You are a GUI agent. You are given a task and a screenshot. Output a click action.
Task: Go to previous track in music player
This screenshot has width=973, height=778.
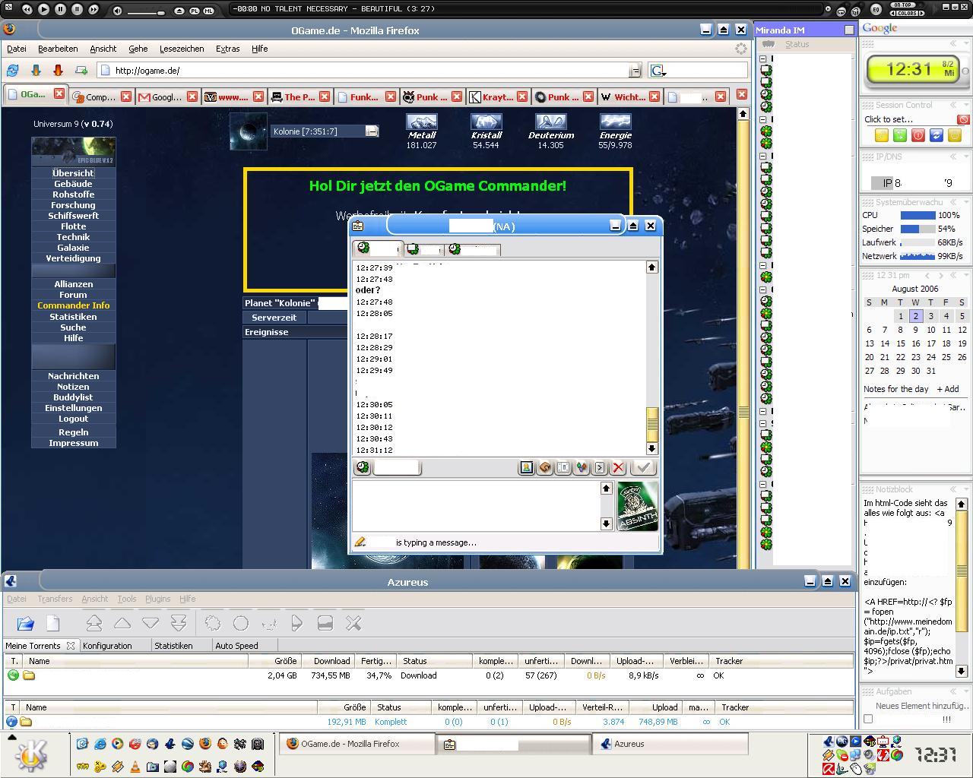tap(27, 9)
